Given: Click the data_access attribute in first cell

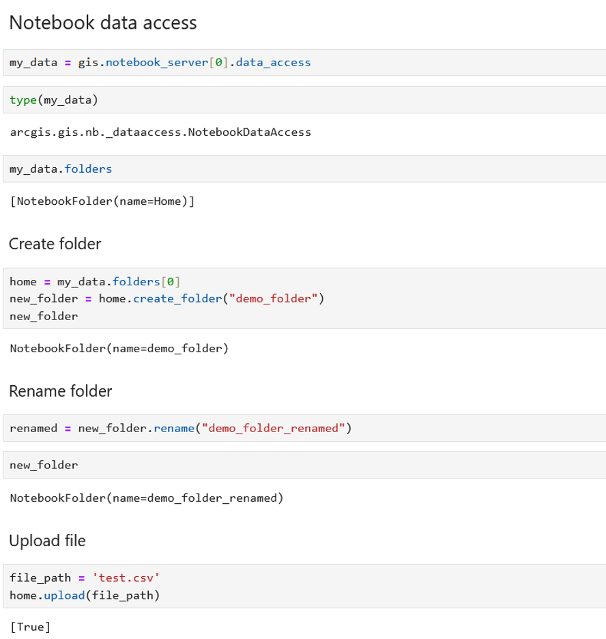Looking at the screenshot, I should coord(280,62).
